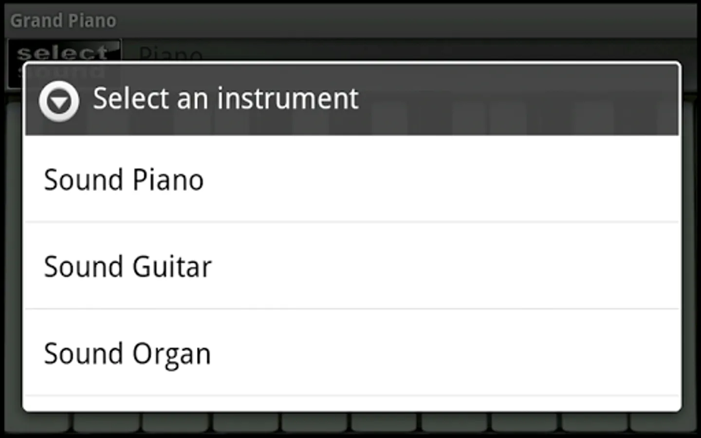Viewport: 701px width, 438px height.
Task: Click the current 'Piano' sound label
Action: pyautogui.click(x=170, y=53)
